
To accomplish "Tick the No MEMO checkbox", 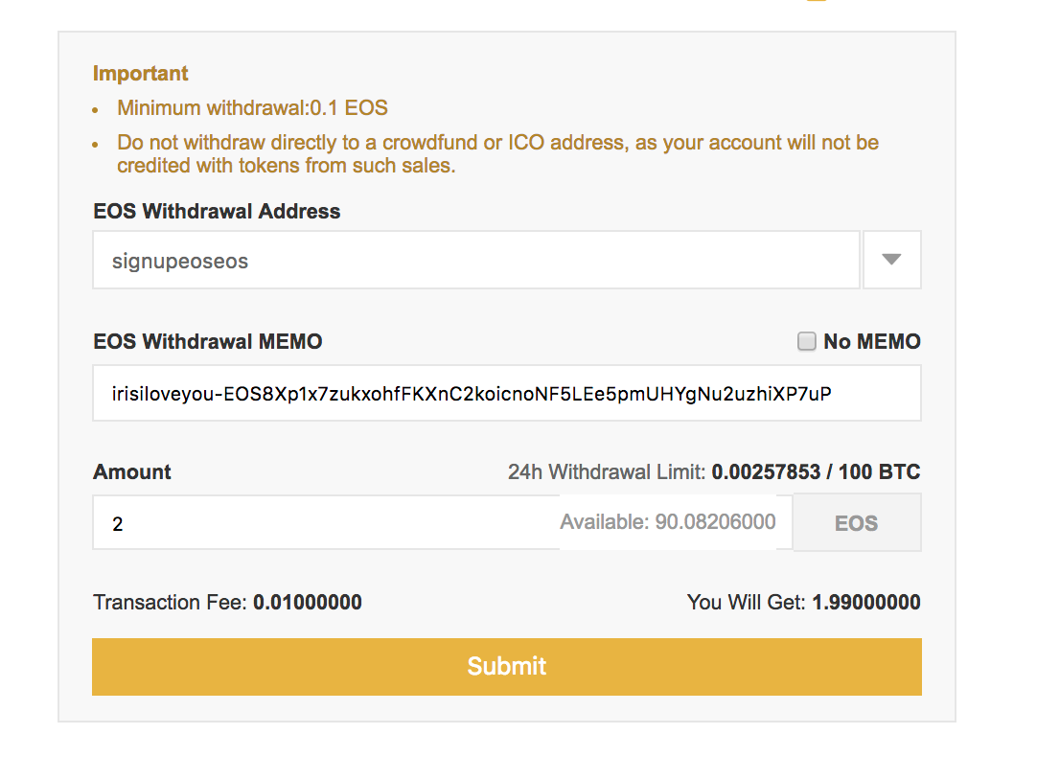I will pyautogui.click(x=806, y=341).
